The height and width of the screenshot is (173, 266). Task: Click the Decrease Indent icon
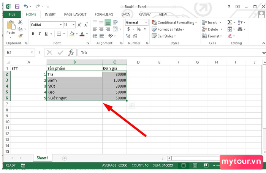[x=95, y=36]
